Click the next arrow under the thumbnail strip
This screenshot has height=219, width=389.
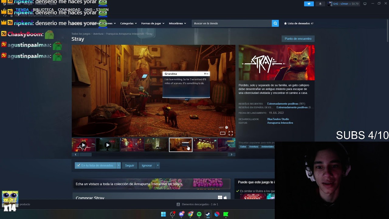[232, 155]
